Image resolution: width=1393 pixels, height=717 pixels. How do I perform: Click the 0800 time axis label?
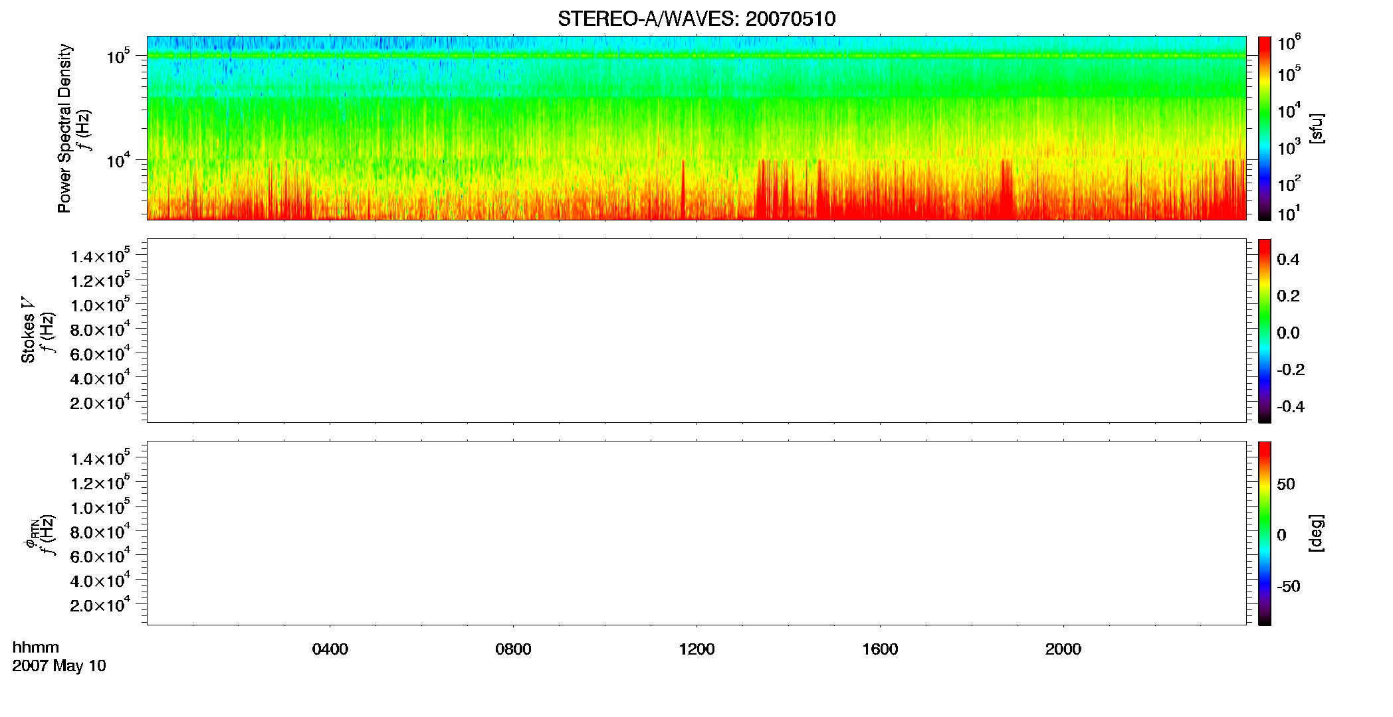(x=513, y=649)
